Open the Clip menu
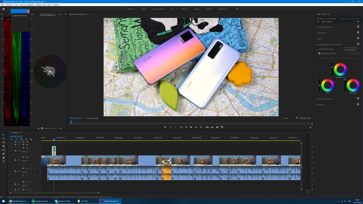This screenshot has width=363, height=204. (16, 5)
